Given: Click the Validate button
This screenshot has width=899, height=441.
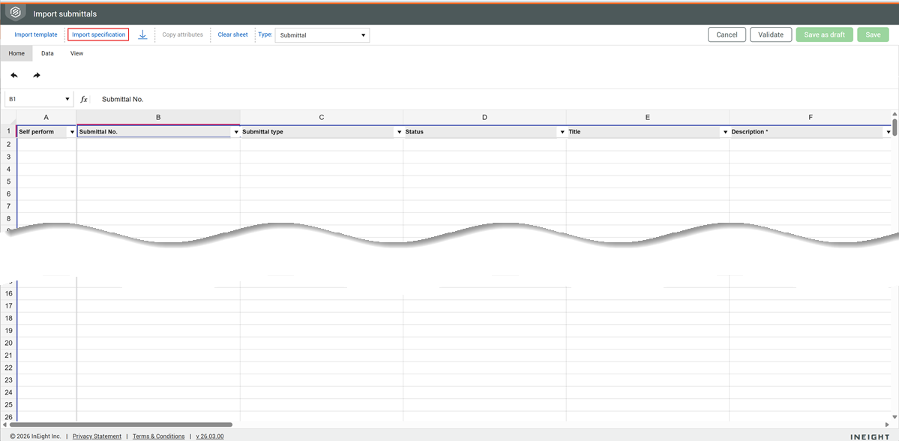Looking at the screenshot, I should (x=770, y=34).
